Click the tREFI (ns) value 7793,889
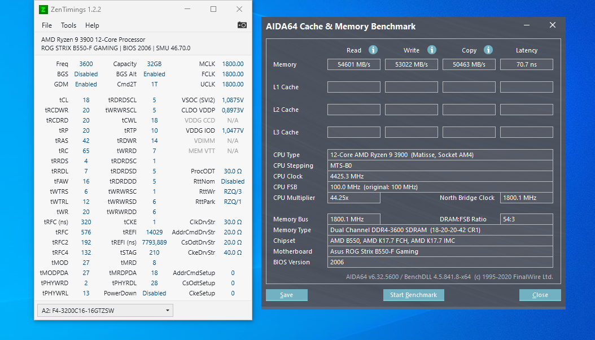Image resolution: width=595 pixels, height=340 pixels. click(x=155, y=242)
